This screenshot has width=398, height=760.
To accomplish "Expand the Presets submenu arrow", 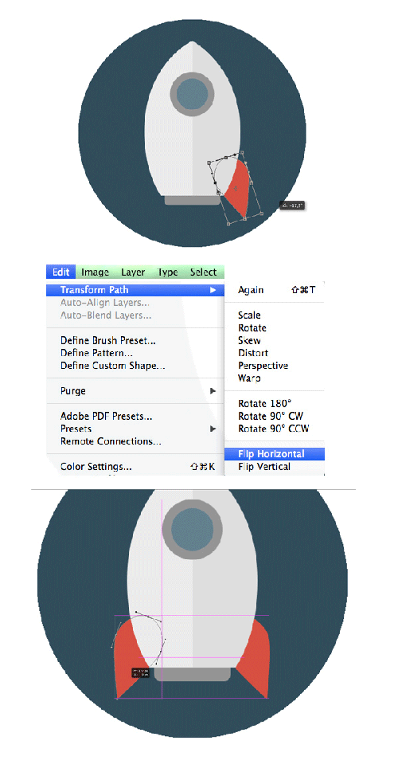I will 212,429.
